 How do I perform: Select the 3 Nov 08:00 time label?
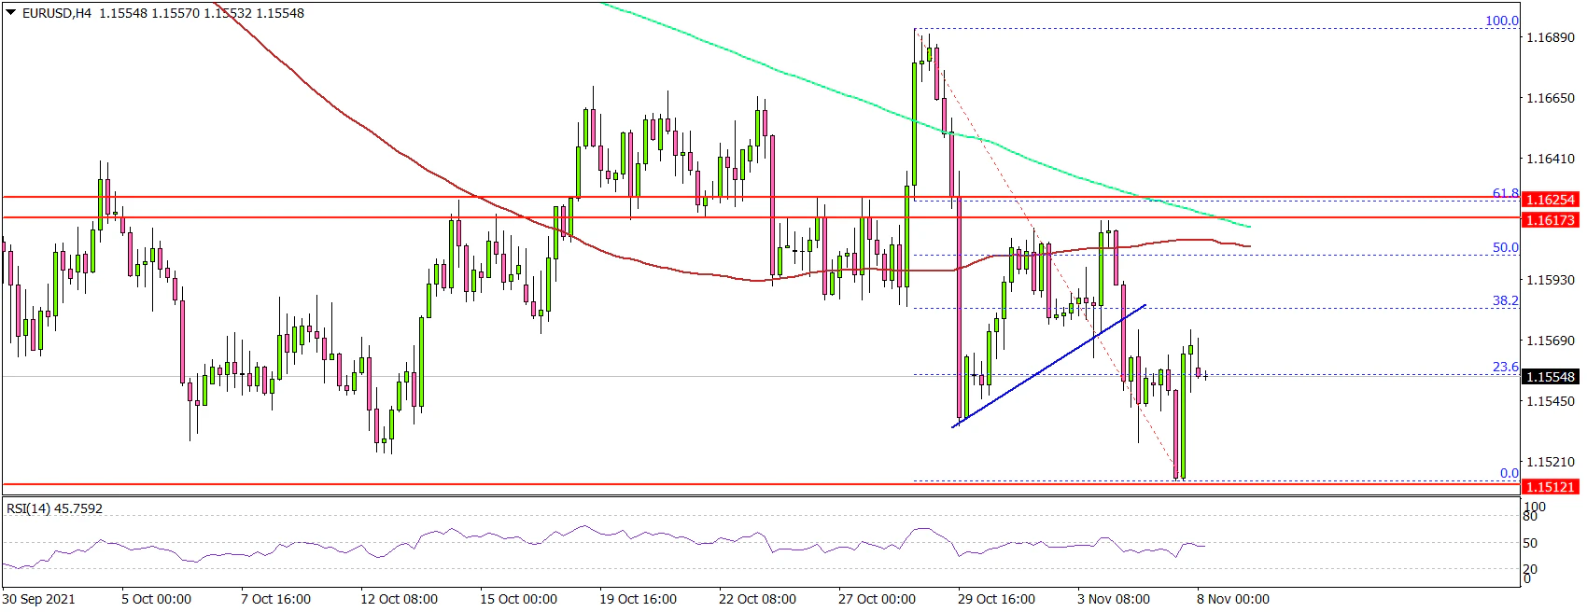pos(1113,599)
